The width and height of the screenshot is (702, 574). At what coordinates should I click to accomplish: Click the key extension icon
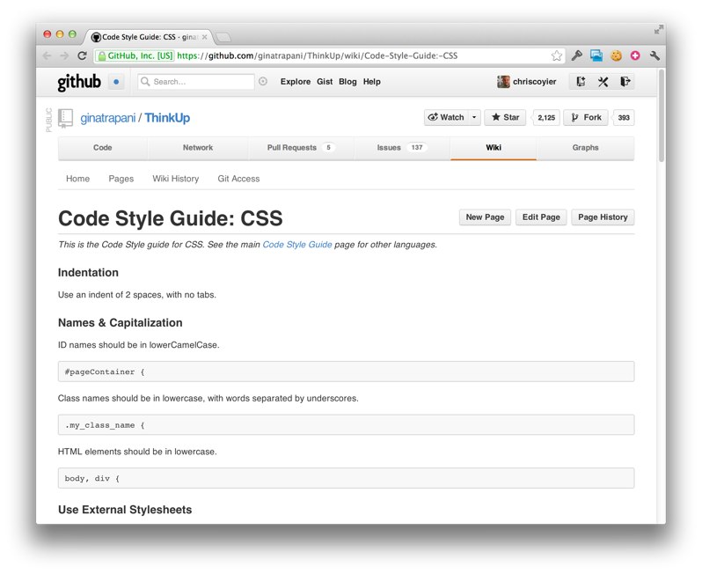577,55
